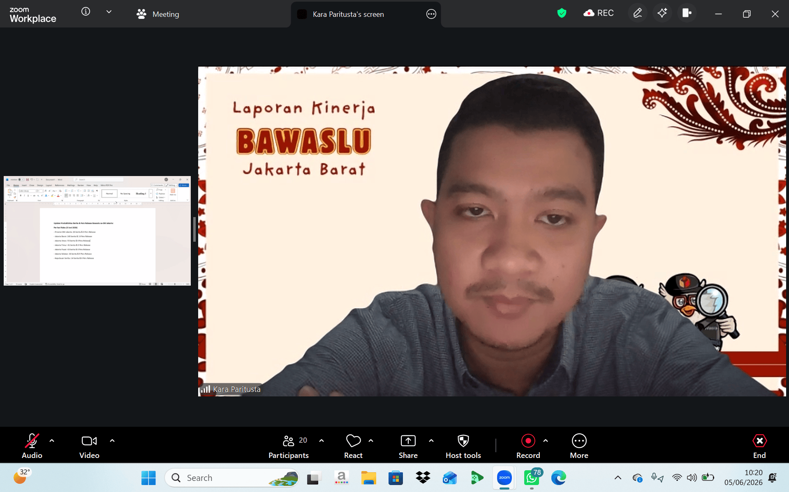Click the divider handle beside the shared screen
Viewport: 789px width, 492px height.
click(194, 230)
